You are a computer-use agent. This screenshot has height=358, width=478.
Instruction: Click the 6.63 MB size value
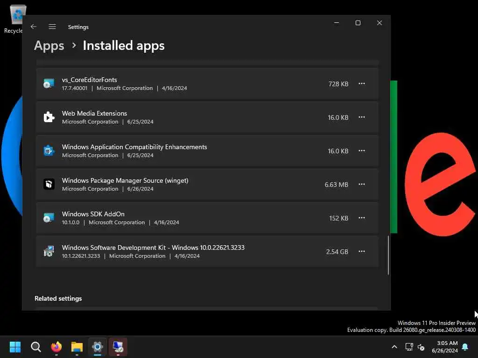[336, 185]
